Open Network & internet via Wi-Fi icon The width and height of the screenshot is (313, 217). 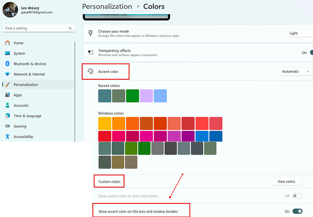click(x=7, y=74)
